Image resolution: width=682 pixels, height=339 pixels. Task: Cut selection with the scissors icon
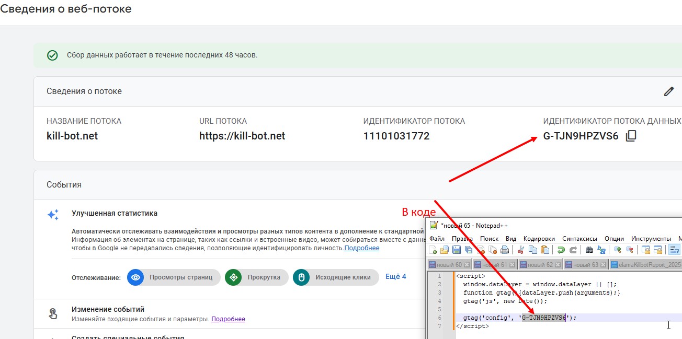coord(521,250)
